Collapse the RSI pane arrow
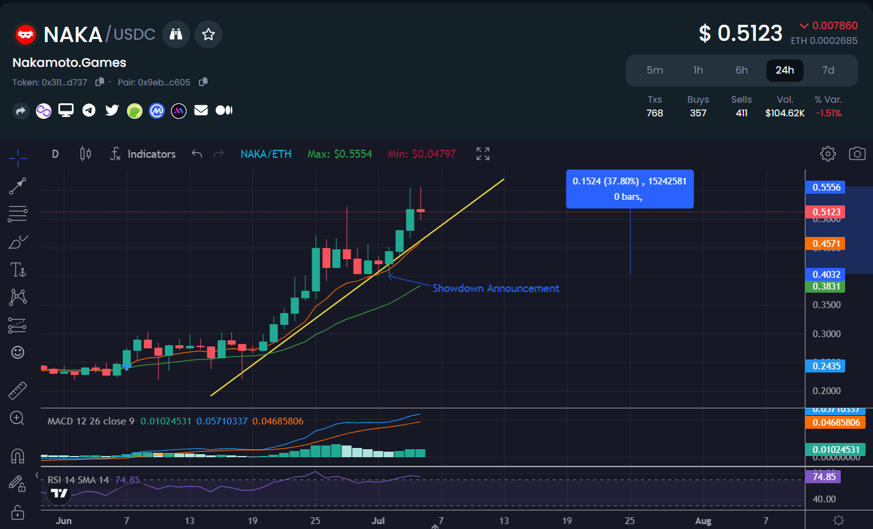Image resolution: width=873 pixels, height=529 pixels. pyautogui.click(x=37, y=476)
